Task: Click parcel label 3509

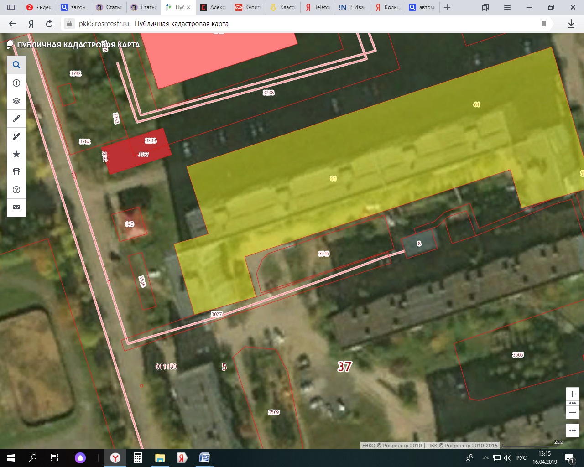Action: pyautogui.click(x=273, y=412)
